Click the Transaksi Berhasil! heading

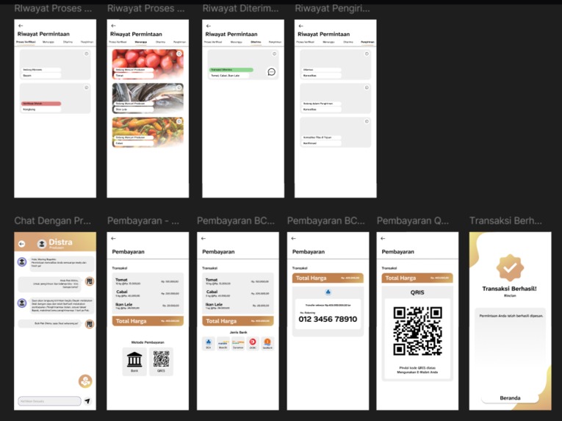click(x=509, y=289)
